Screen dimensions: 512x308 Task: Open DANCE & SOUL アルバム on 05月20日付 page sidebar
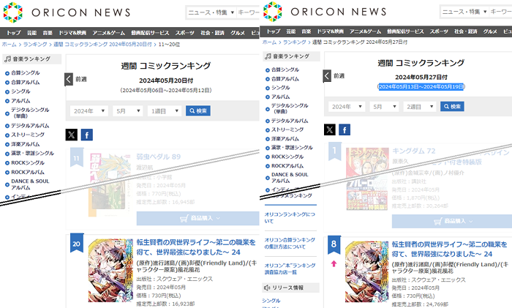click(x=30, y=184)
